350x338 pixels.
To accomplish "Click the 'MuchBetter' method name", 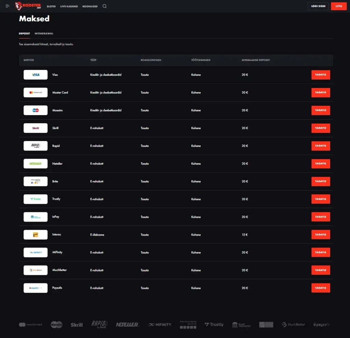I will [59, 270].
